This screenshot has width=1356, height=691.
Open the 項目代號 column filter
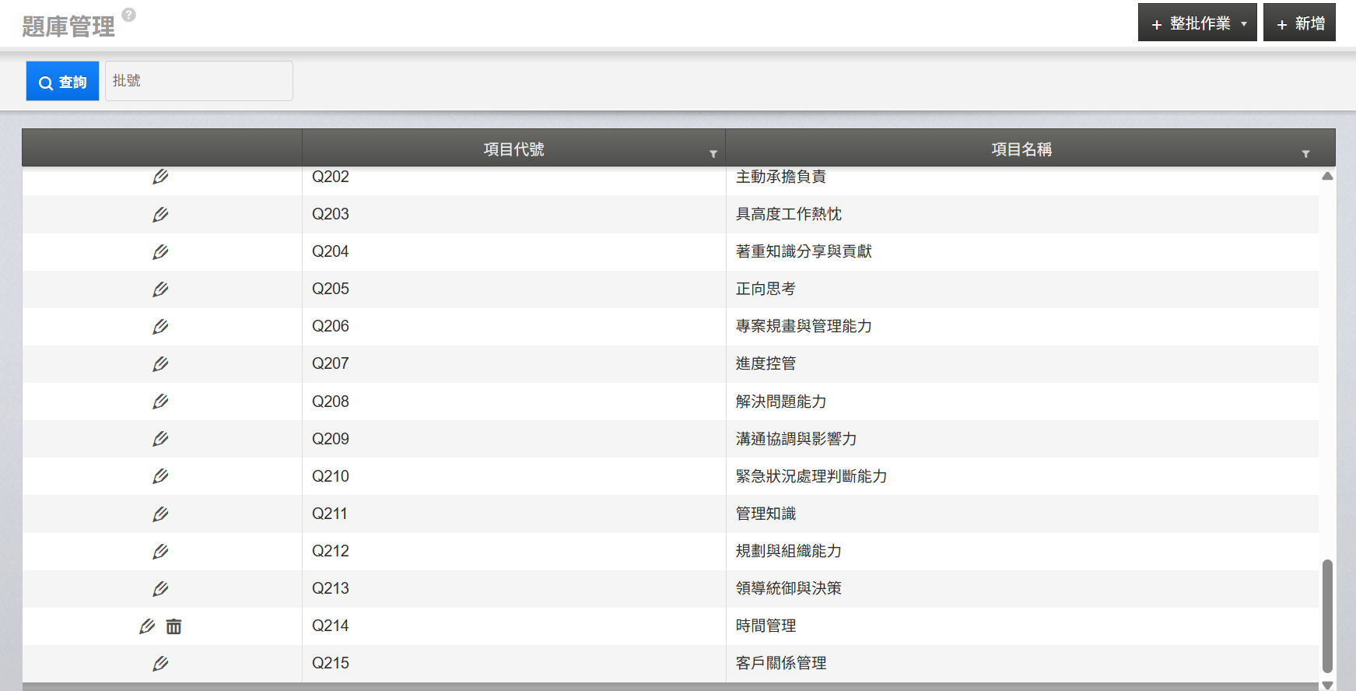click(x=713, y=154)
